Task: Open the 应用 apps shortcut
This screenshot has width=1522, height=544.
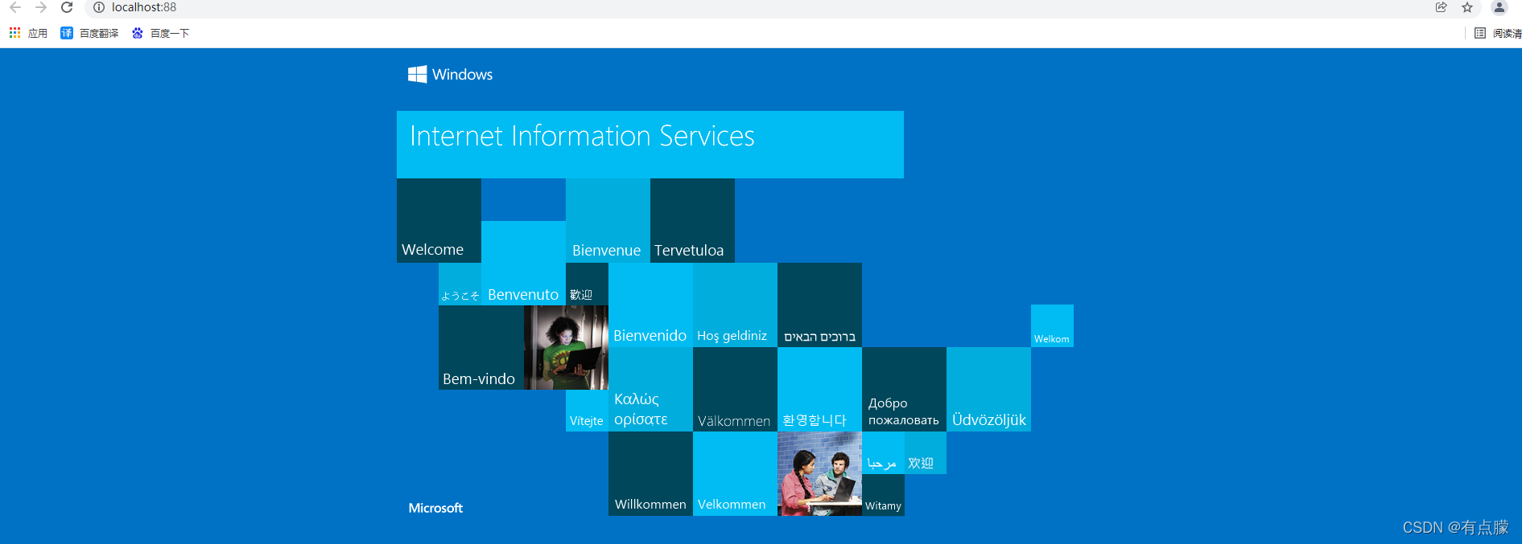Action: click(x=28, y=33)
